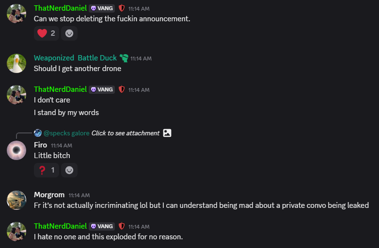Viewport: 379px width, 248px height.
Task: Click the VANG server tag in first message
Action: (x=102, y=8)
